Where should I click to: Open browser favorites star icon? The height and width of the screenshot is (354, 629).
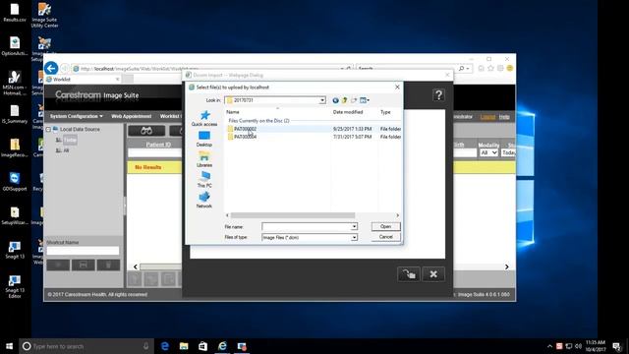490,68
